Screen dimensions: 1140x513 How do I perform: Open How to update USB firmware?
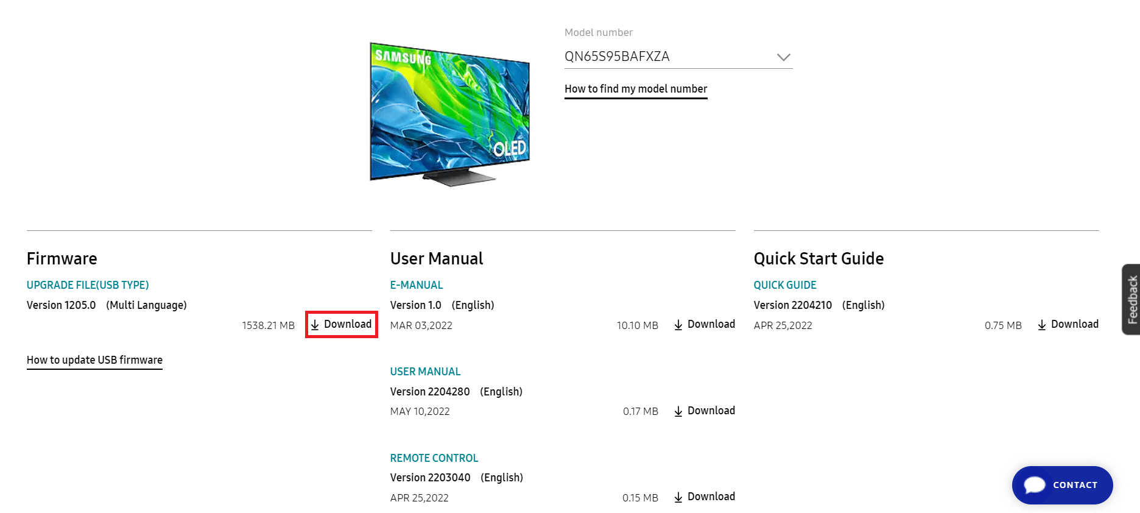[94, 359]
